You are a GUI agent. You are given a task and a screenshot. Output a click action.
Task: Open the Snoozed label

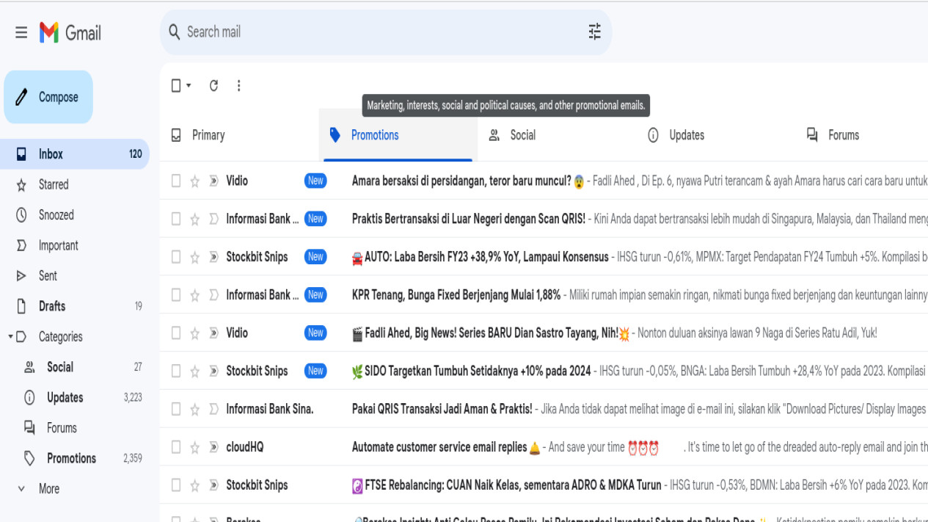click(x=56, y=215)
